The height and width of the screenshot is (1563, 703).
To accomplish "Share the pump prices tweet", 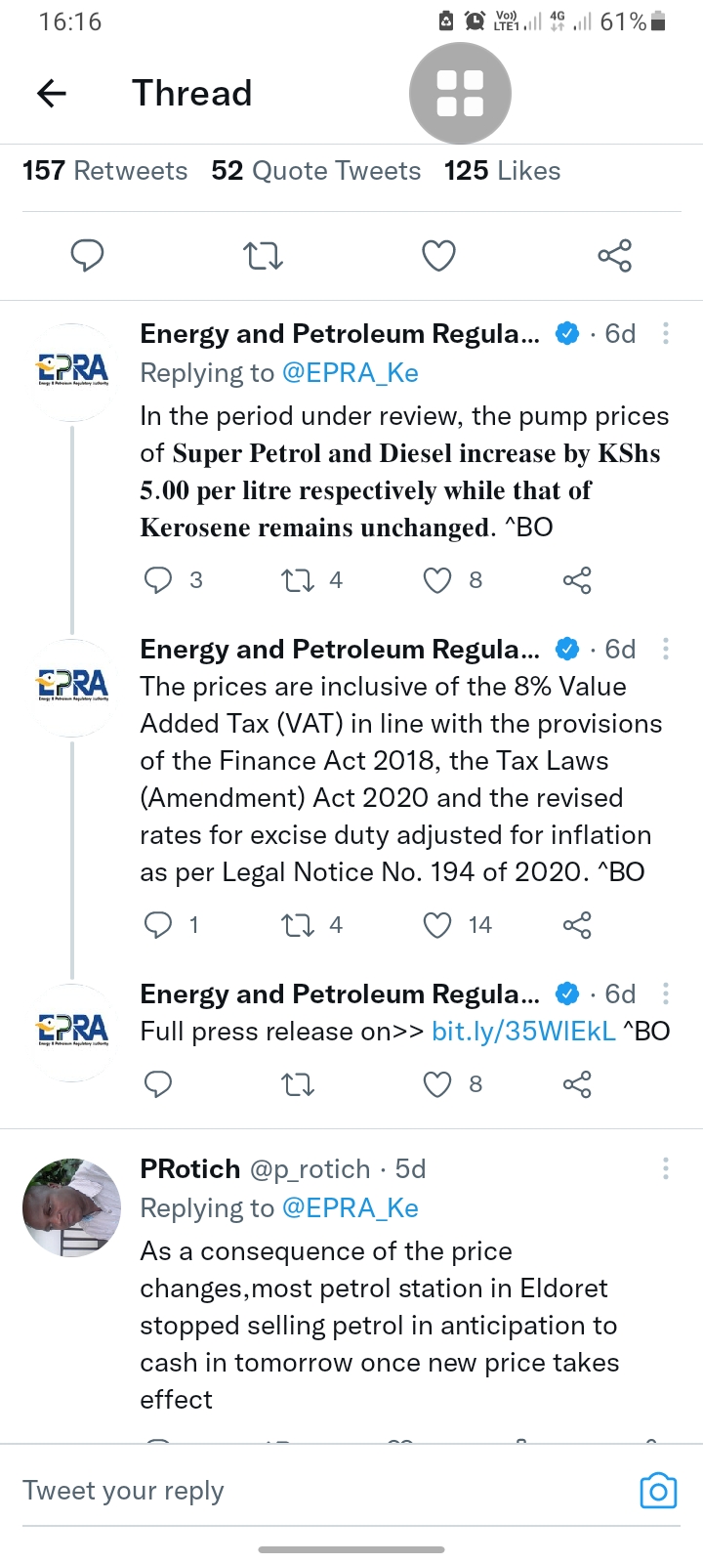I will [x=577, y=580].
